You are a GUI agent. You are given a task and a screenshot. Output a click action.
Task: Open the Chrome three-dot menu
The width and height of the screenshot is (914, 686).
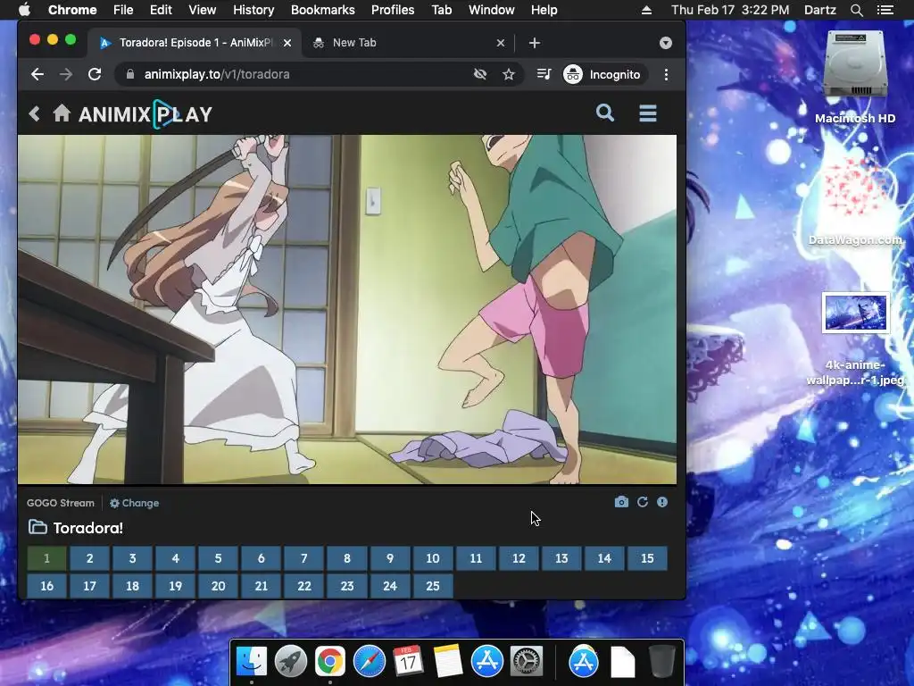point(666,74)
